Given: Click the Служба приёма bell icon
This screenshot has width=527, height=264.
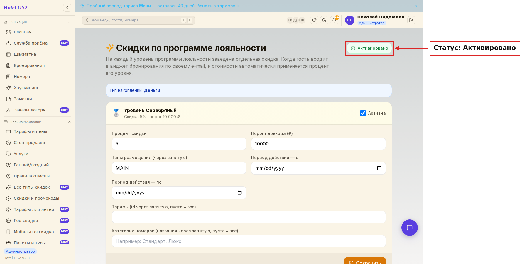Looking at the screenshot, I should [x=9, y=43].
